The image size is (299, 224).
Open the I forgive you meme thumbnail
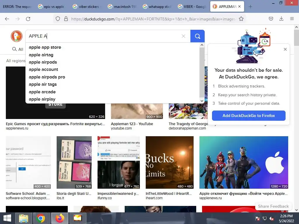[119, 162]
